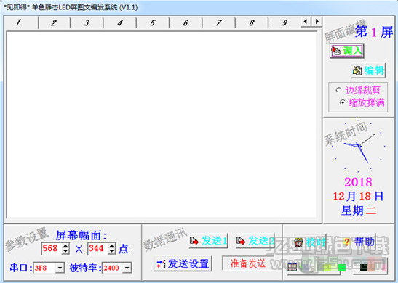The image size is (398, 283).
Task: Decrease the screen width with down arrow
Action: click(x=65, y=251)
